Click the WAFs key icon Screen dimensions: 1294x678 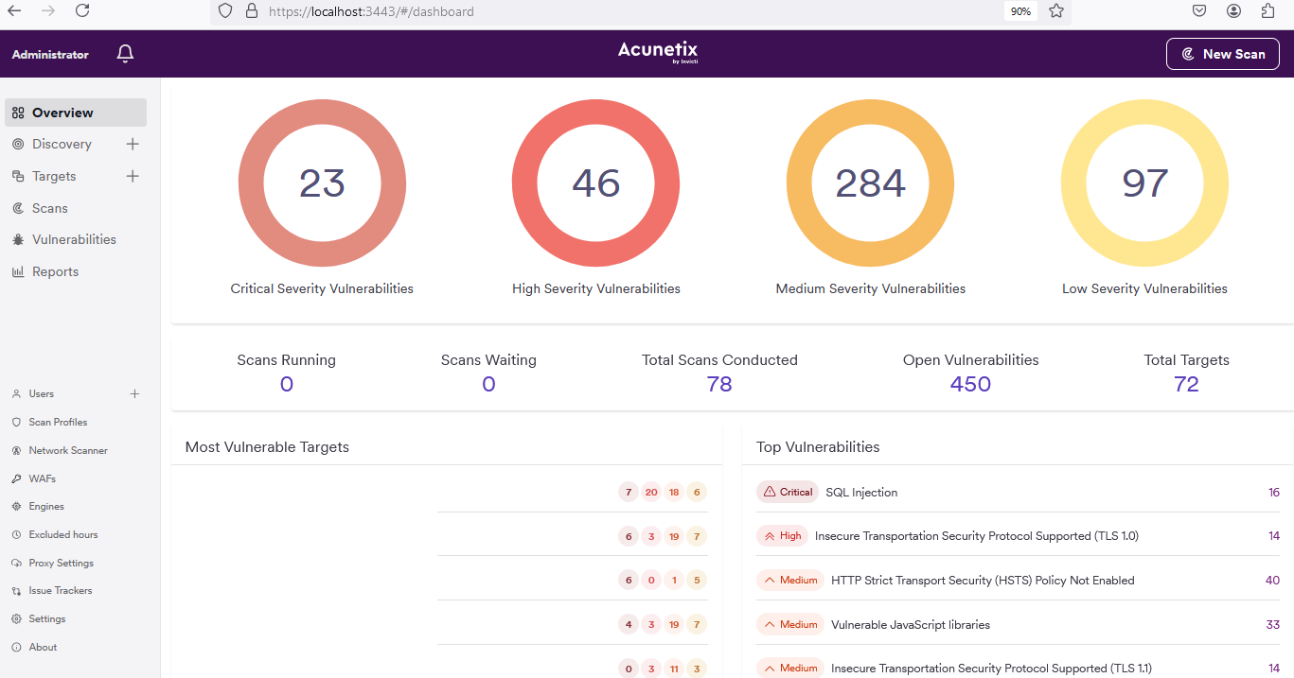pyautogui.click(x=16, y=478)
